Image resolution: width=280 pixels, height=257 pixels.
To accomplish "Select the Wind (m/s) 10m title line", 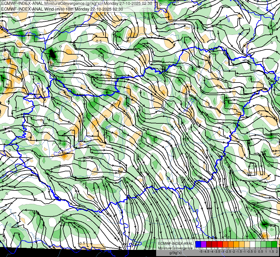I will (62, 9).
